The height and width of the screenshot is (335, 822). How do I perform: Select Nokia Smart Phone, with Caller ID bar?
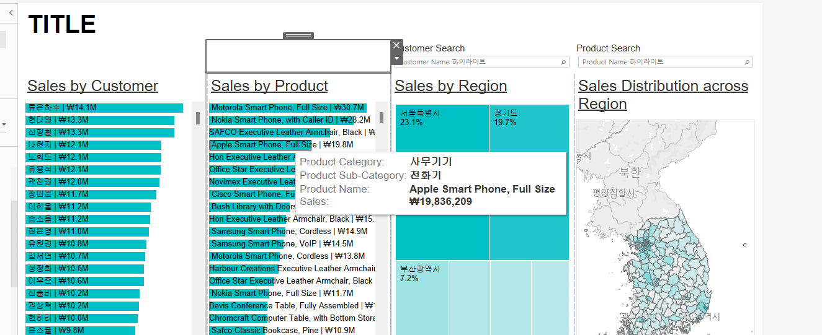281,120
